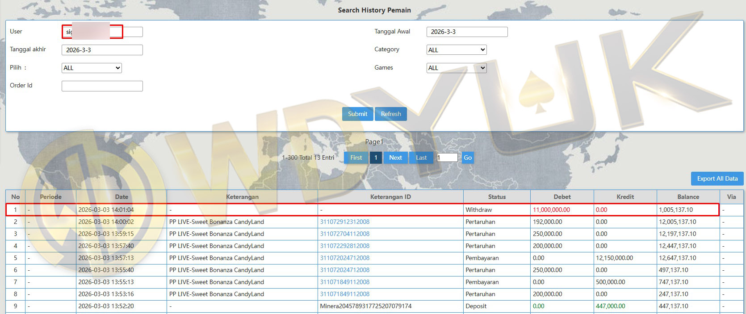Click the Tanggal akhir date field
This screenshot has width=746, height=314.
(102, 50)
